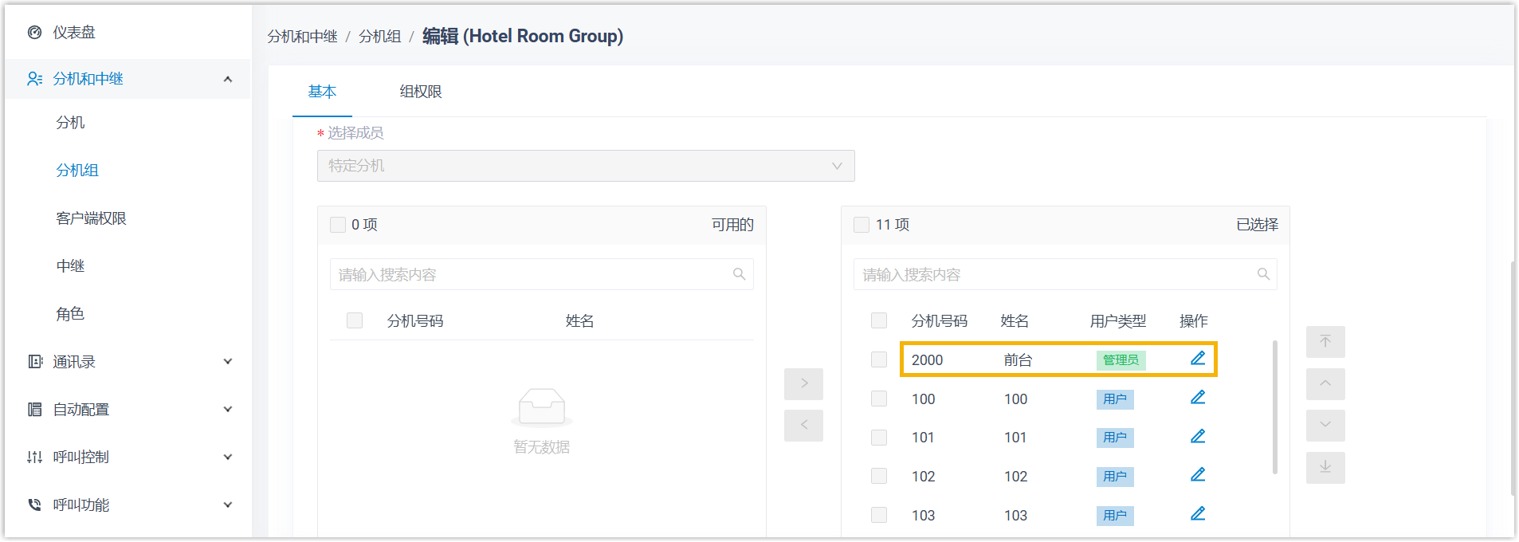Click the move-left transfer arrow

tap(803, 426)
